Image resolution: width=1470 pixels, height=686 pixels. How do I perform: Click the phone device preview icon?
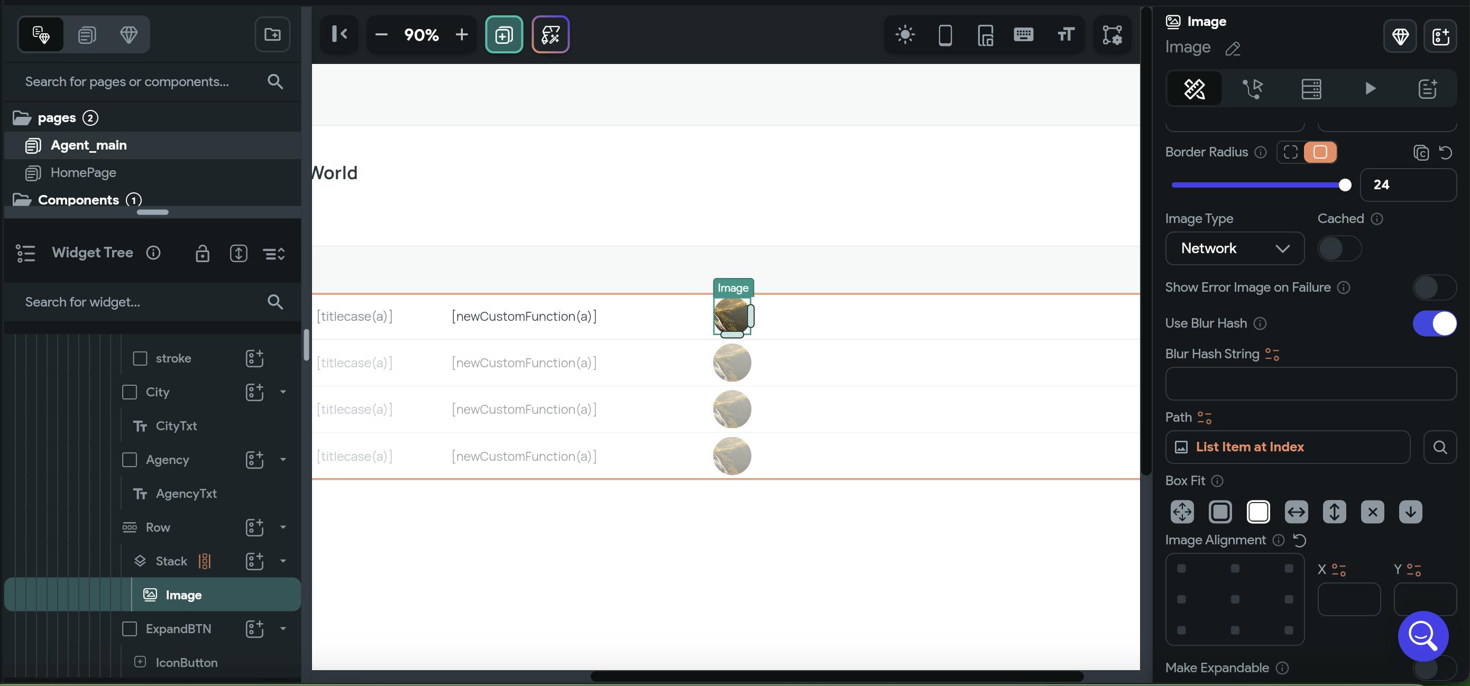click(945, 35)
